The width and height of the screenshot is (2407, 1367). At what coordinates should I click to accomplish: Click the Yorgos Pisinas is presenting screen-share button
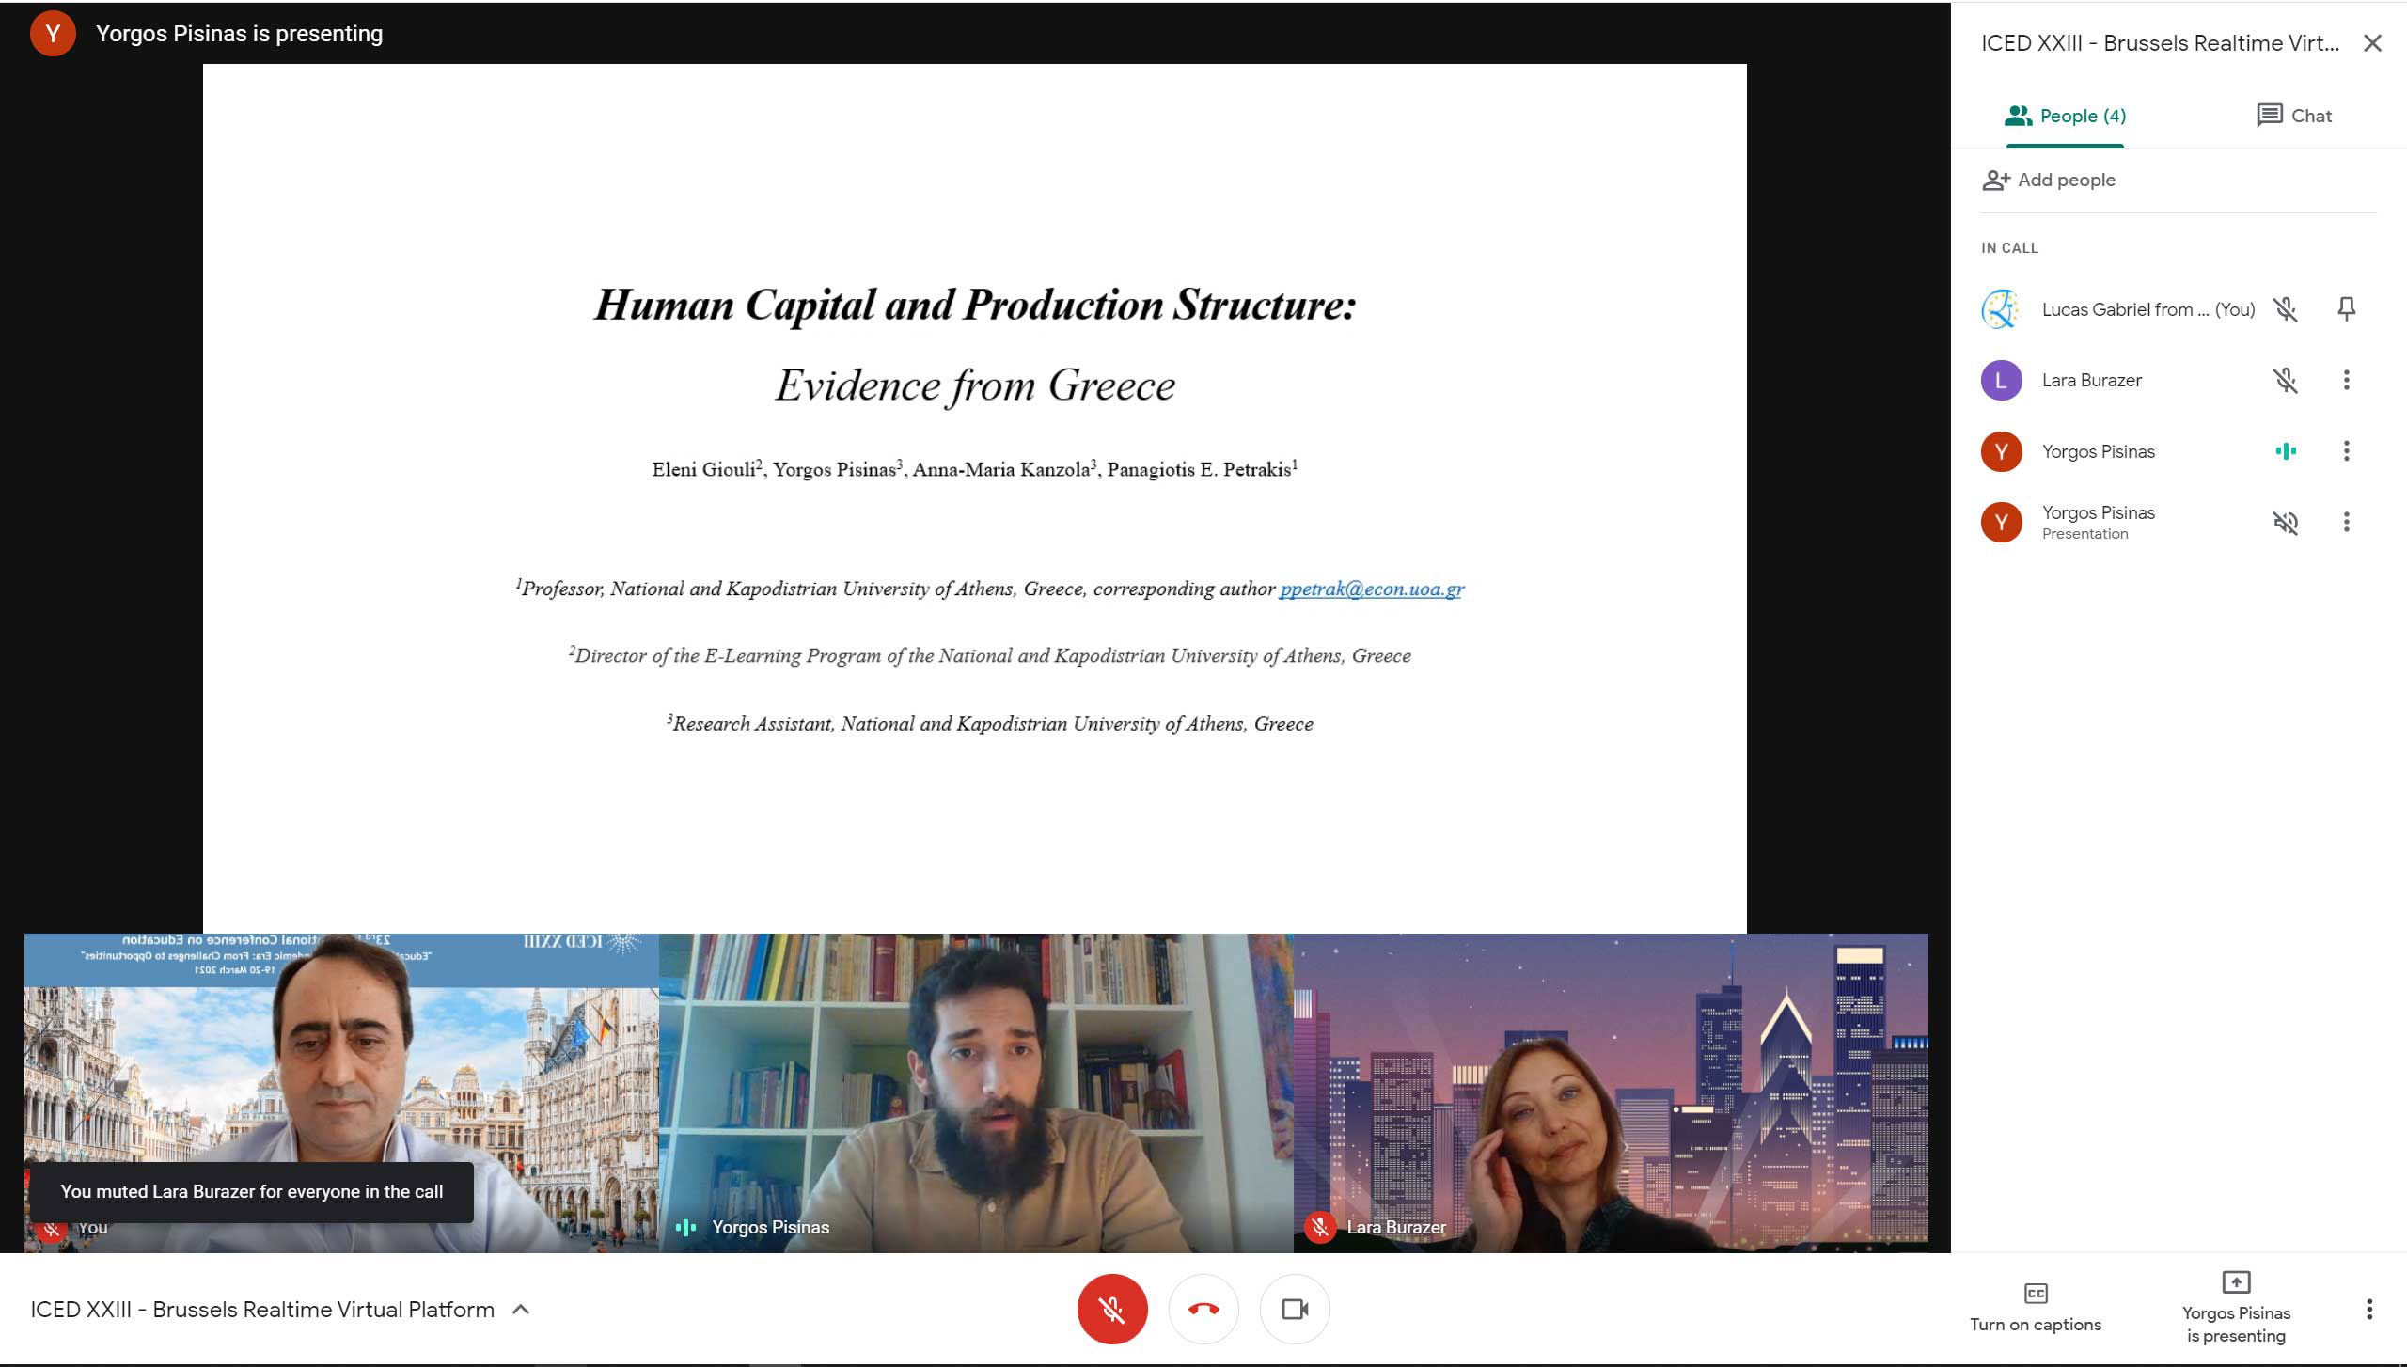click(2235, 1308)
